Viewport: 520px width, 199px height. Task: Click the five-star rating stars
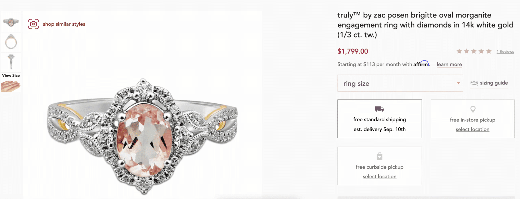coord(474,51)
